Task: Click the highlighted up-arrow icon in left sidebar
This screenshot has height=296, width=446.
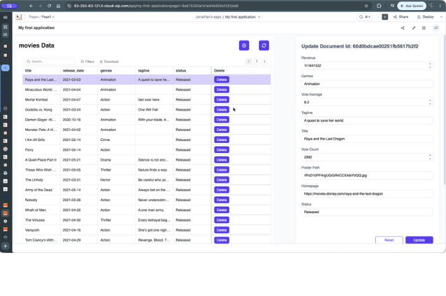Action: (6, 68)
